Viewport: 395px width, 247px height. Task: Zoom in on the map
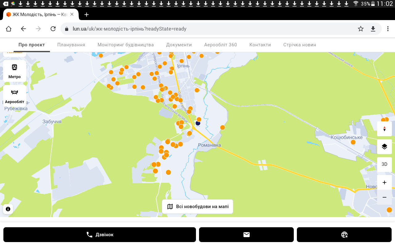[x=384, y=182]
